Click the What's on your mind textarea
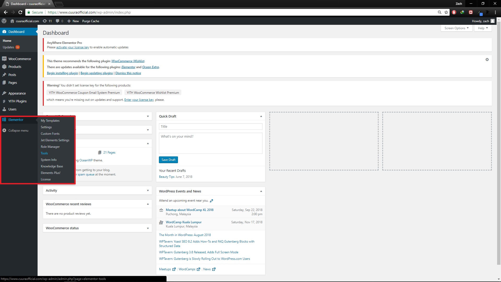Viewport: 501px width, 282px height. 211,143
